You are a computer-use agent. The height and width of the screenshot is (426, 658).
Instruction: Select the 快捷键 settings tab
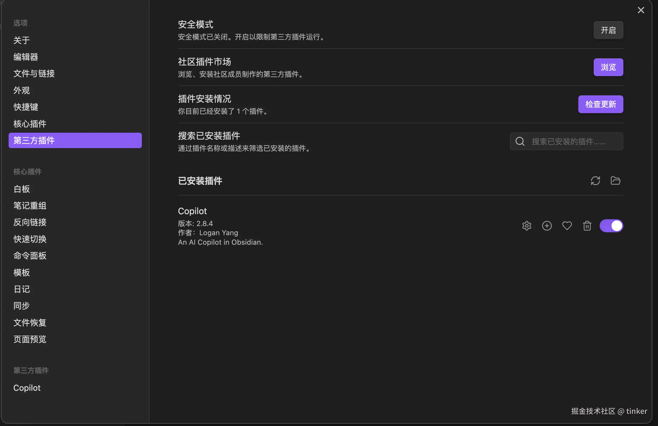point(26,107)
